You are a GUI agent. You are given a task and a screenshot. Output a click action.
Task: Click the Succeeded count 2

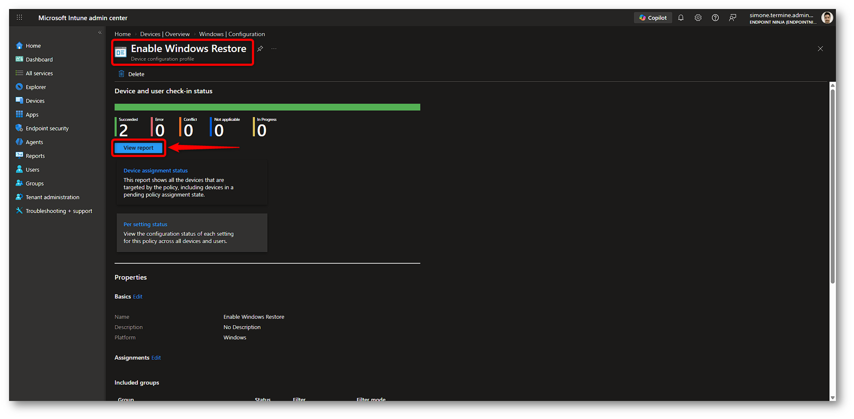click(124, 130)
